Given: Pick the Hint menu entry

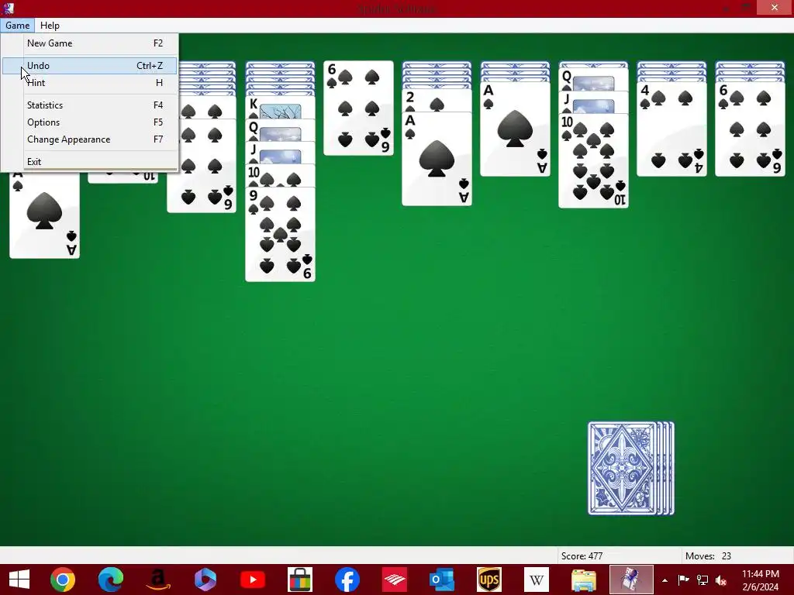Looking at the screenshot, I should click(x=90, y=82).
